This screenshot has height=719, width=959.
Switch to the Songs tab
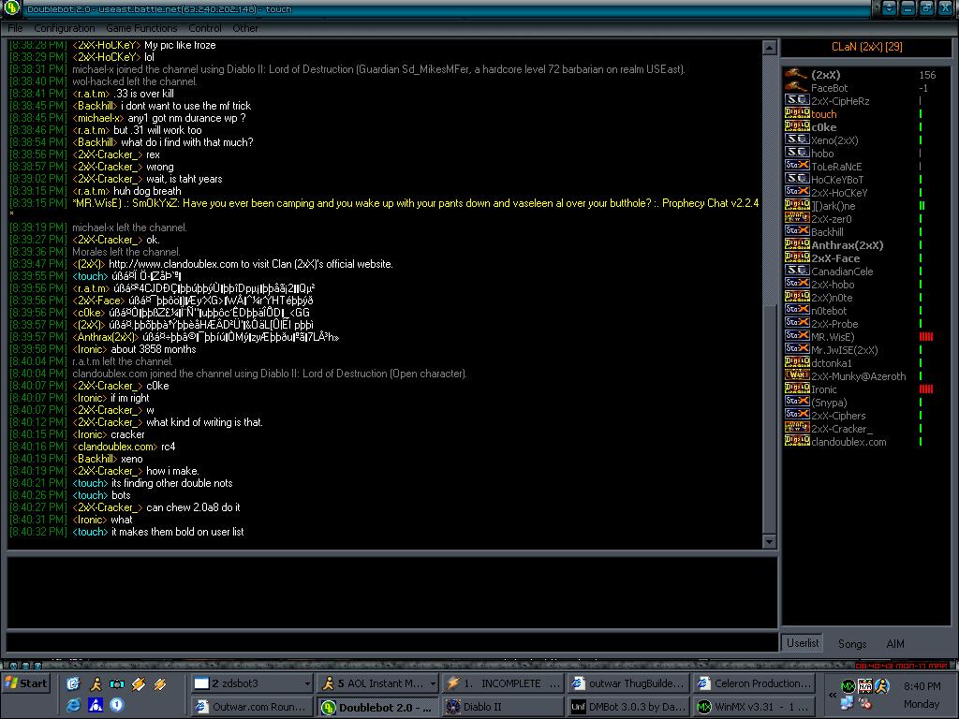tap(852, 644)
